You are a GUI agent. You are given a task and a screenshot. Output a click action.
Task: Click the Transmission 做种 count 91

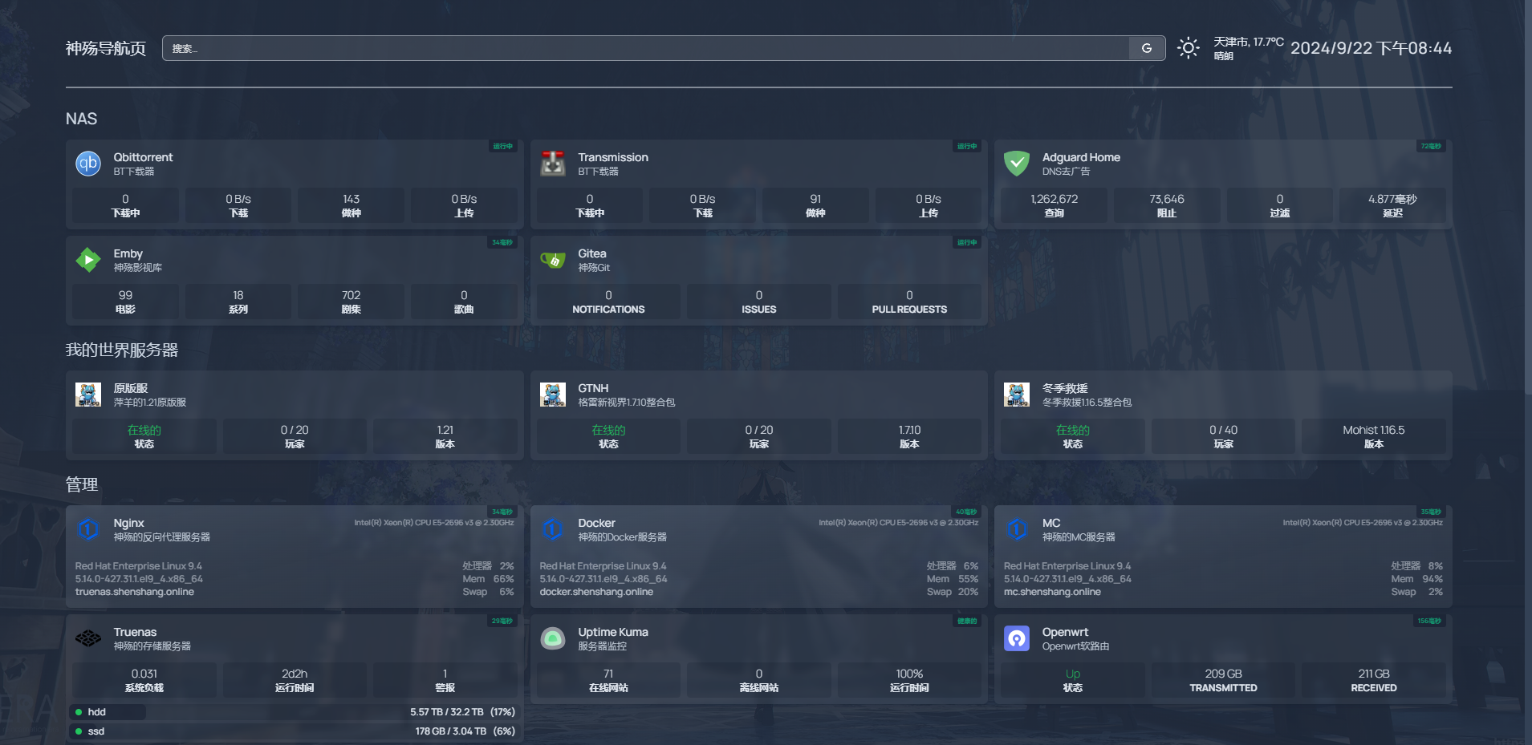click(x=815, y=205)
